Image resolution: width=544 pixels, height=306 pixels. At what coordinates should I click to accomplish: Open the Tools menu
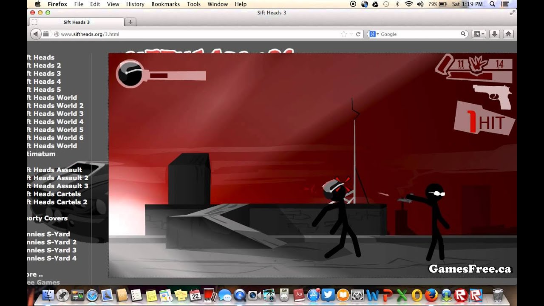click(x=194, y=4)
